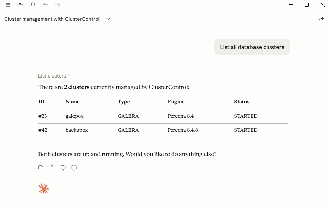The width and height of the screenshot is (328, 209).
Task: Open search with the magnifier icon
Action: (33, 5)
